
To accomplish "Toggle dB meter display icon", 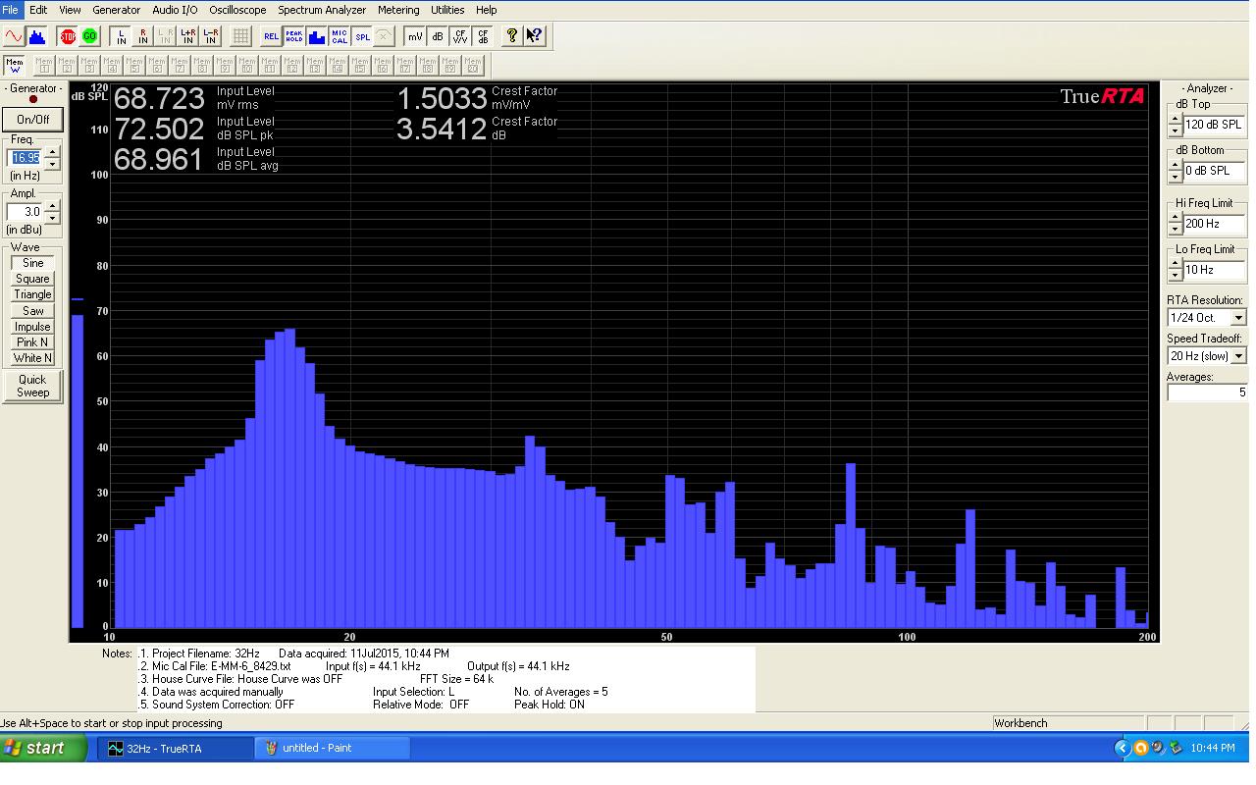I will tap(438, 36).
